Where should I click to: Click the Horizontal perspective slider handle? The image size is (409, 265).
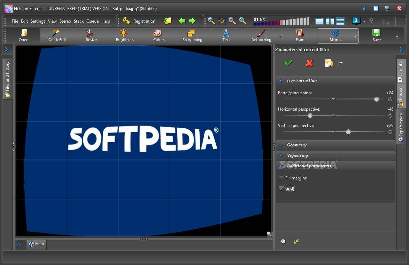click(x=310, y=115)
